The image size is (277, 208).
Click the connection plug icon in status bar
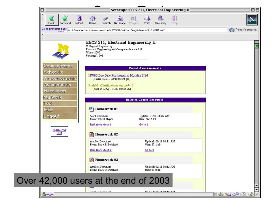(50, 194)
